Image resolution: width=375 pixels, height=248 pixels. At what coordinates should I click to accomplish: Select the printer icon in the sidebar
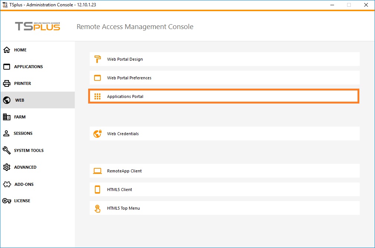(7, 83)
